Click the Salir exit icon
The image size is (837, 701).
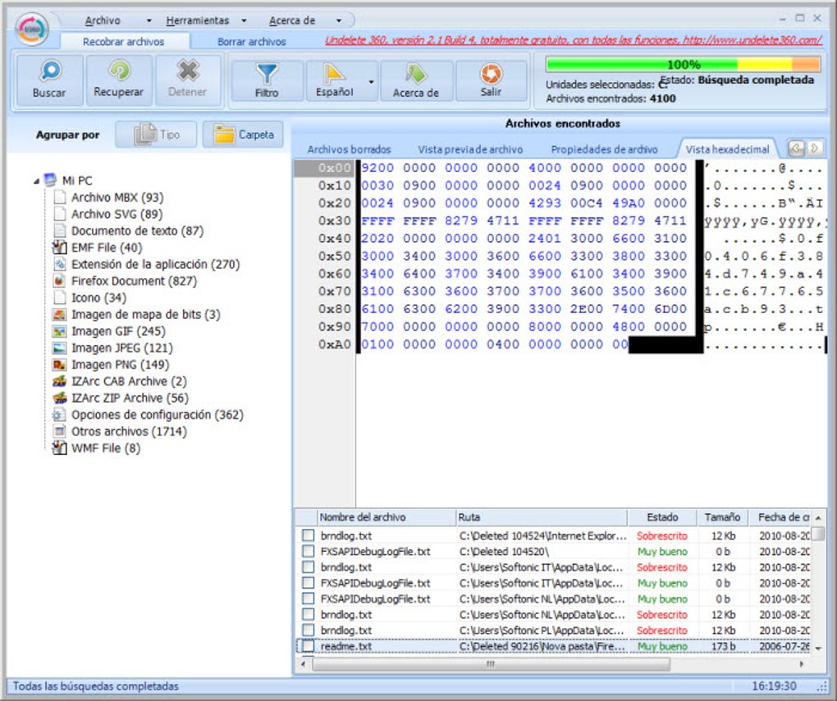point(491,75)
